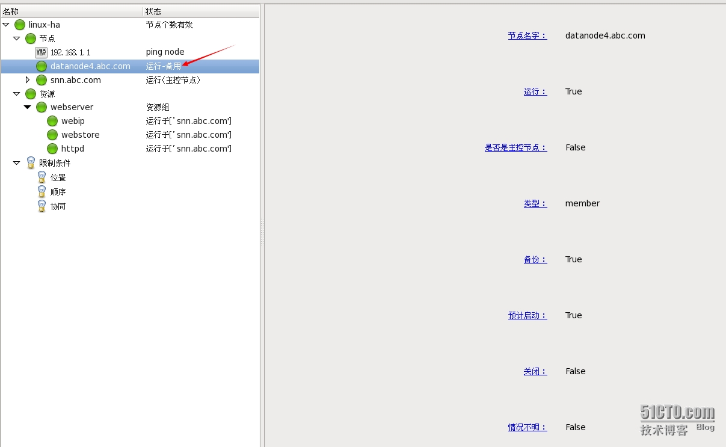Image resolution: width=726 pixels, height=447 pixels.
Task: Click the green icon of snn.abc.com
Action: point(42,80)
